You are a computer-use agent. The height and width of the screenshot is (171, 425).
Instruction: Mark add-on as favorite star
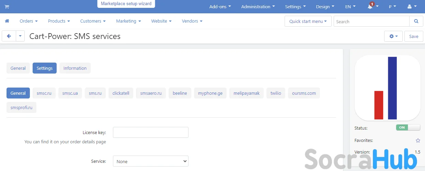[x=418, y=140]
